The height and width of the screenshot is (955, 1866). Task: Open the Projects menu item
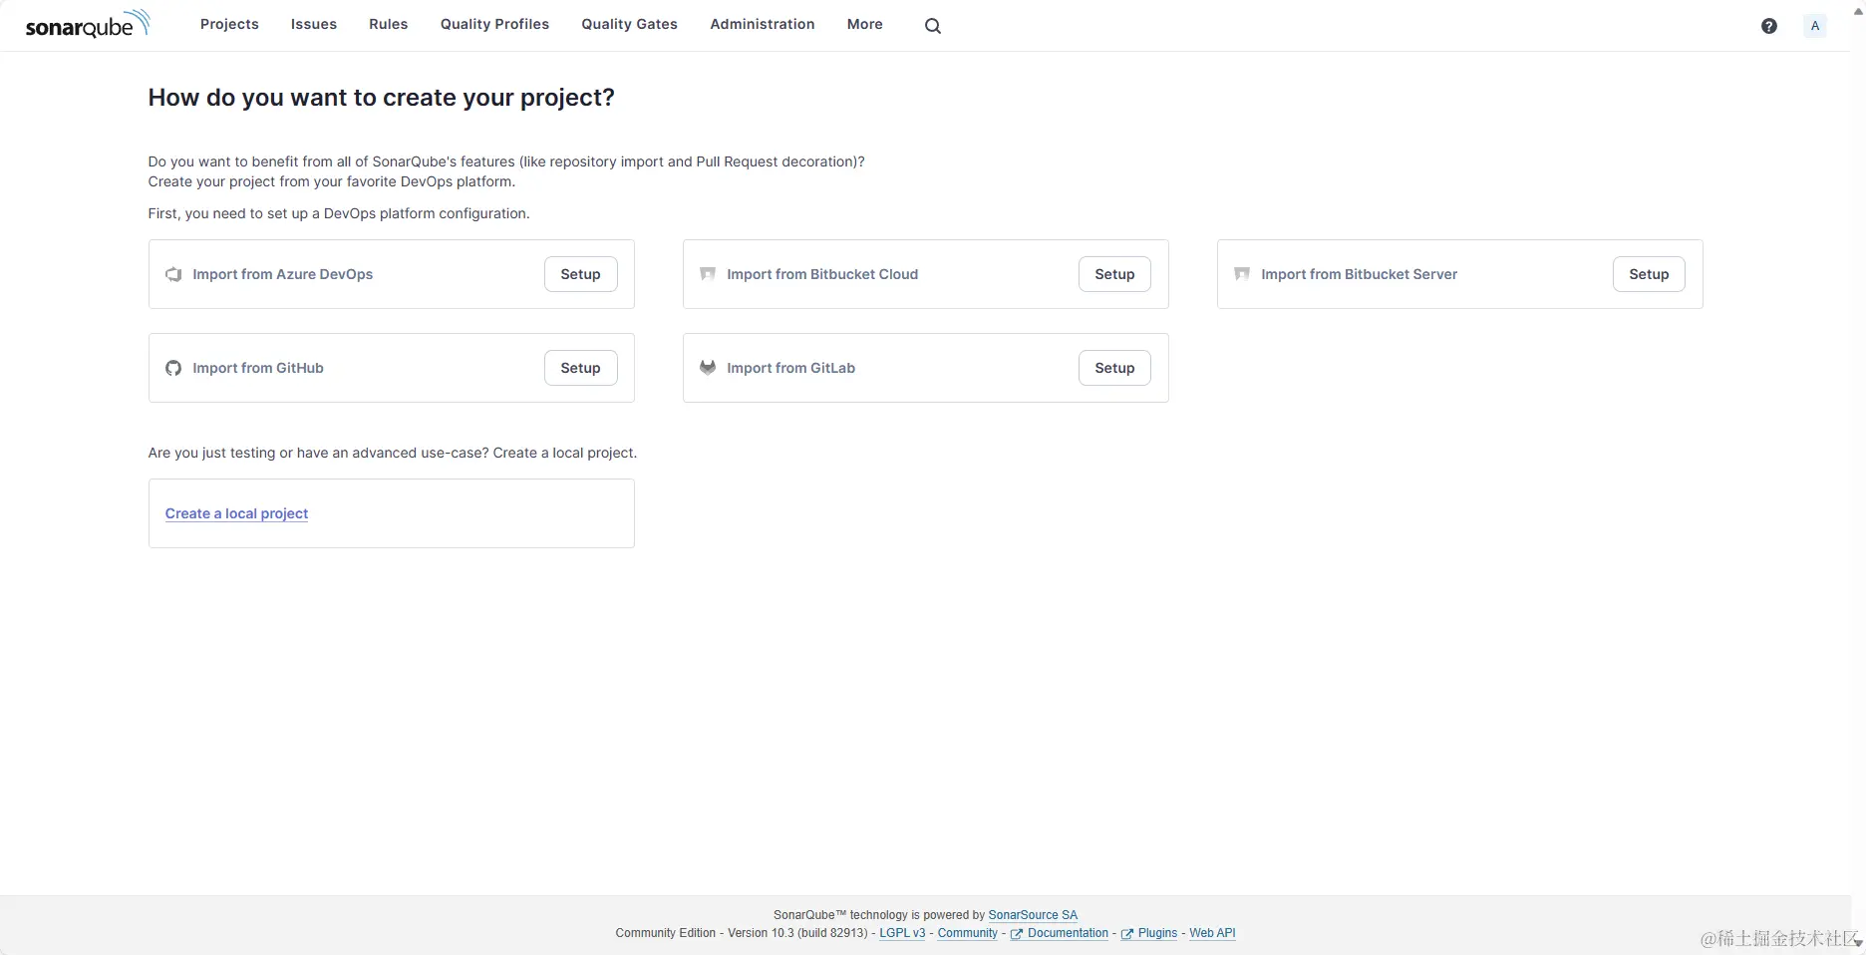point(229,24)
